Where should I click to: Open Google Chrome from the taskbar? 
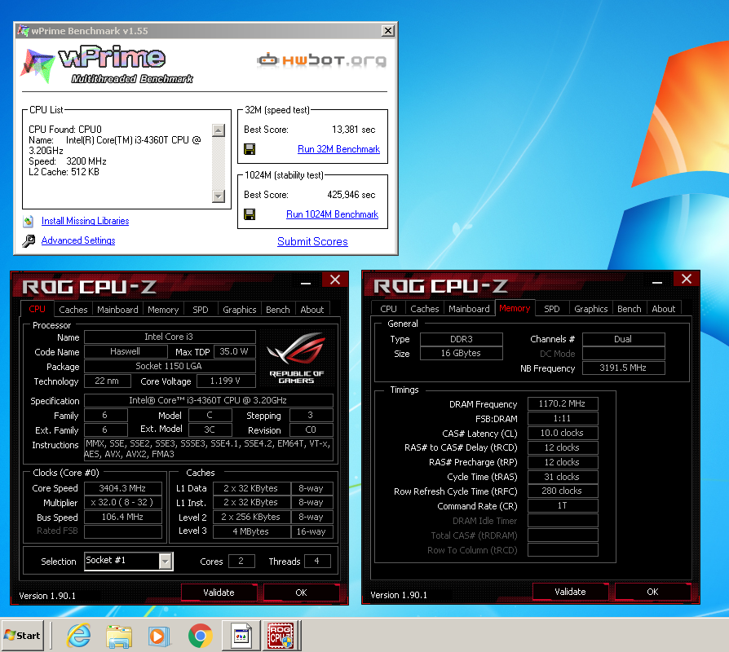pyautogui.click(x=200, y=635)
